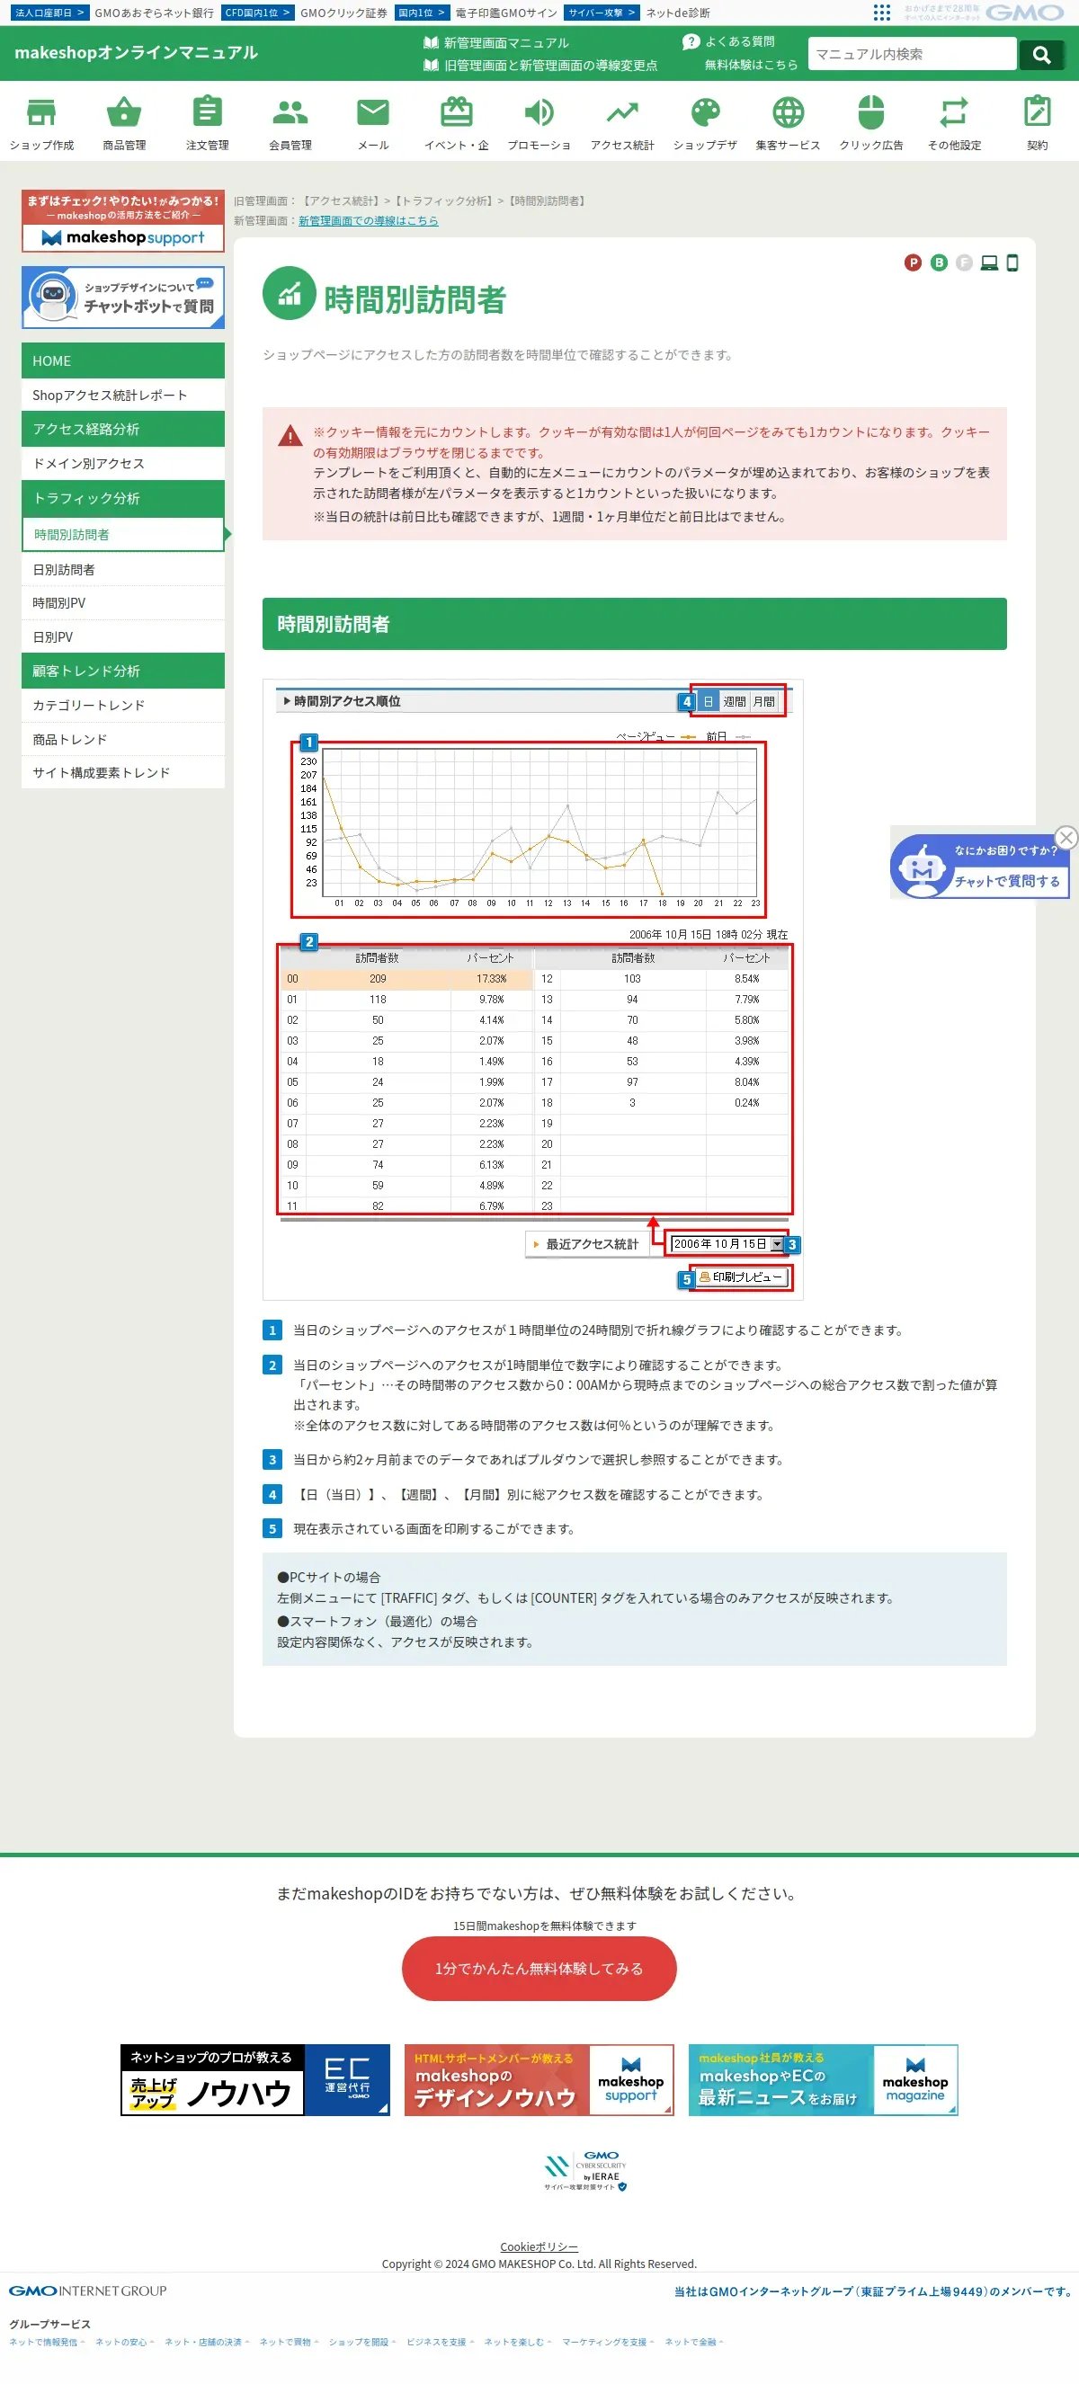Screen dimensions: 1079x2384
Task: Expand ネットの安心 footer group
Action: click(124, 2343)
